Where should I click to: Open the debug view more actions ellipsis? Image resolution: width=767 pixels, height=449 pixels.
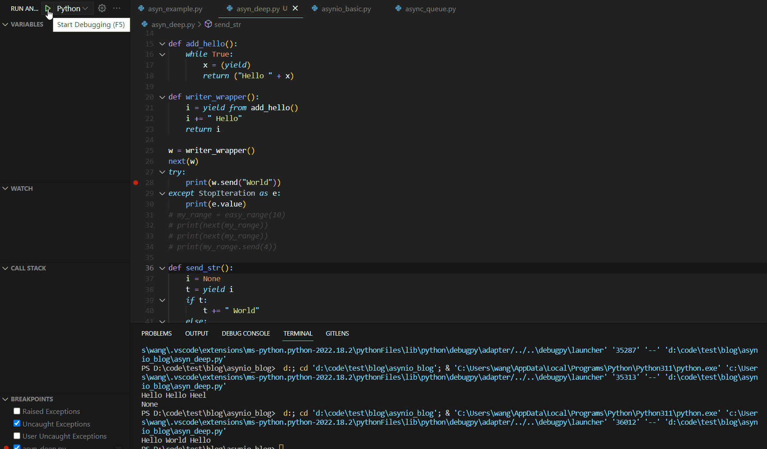click(117, 9)
